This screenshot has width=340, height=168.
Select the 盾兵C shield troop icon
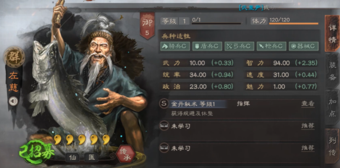pyautogui.click(x=207, y=46)
